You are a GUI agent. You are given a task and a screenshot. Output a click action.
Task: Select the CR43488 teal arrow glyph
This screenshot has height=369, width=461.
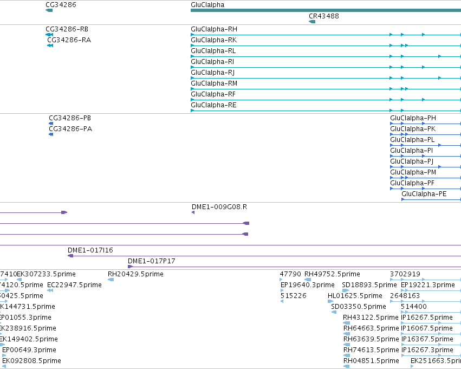[312, 22]
